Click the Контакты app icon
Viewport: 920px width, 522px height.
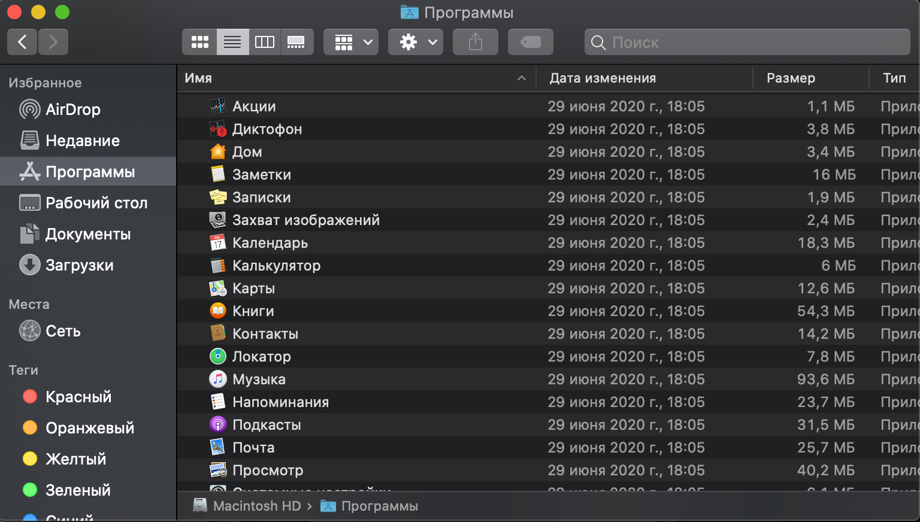217,334
